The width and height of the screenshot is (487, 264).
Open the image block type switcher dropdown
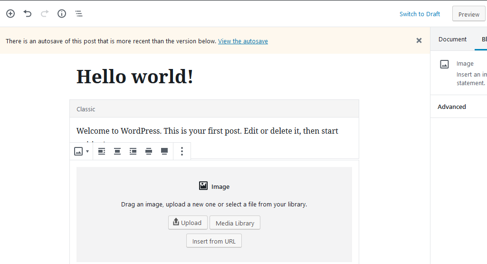coord(81,151)
